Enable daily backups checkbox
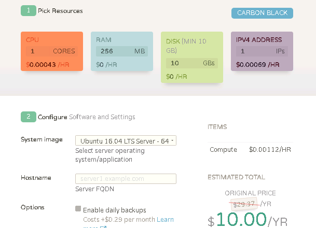This screenshot has height=228, width=316. pyautogui.click(x=78, y=209)
